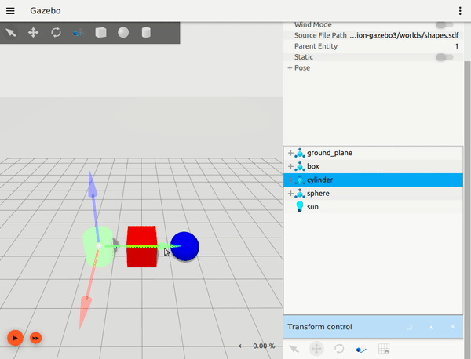
Task: Close the Transform control panel
Action: [x=452, y=327]
